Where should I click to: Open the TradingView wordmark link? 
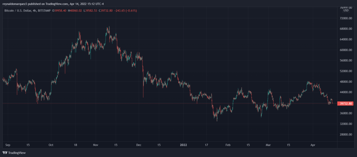pyautogui.click(x=17, y=153)
